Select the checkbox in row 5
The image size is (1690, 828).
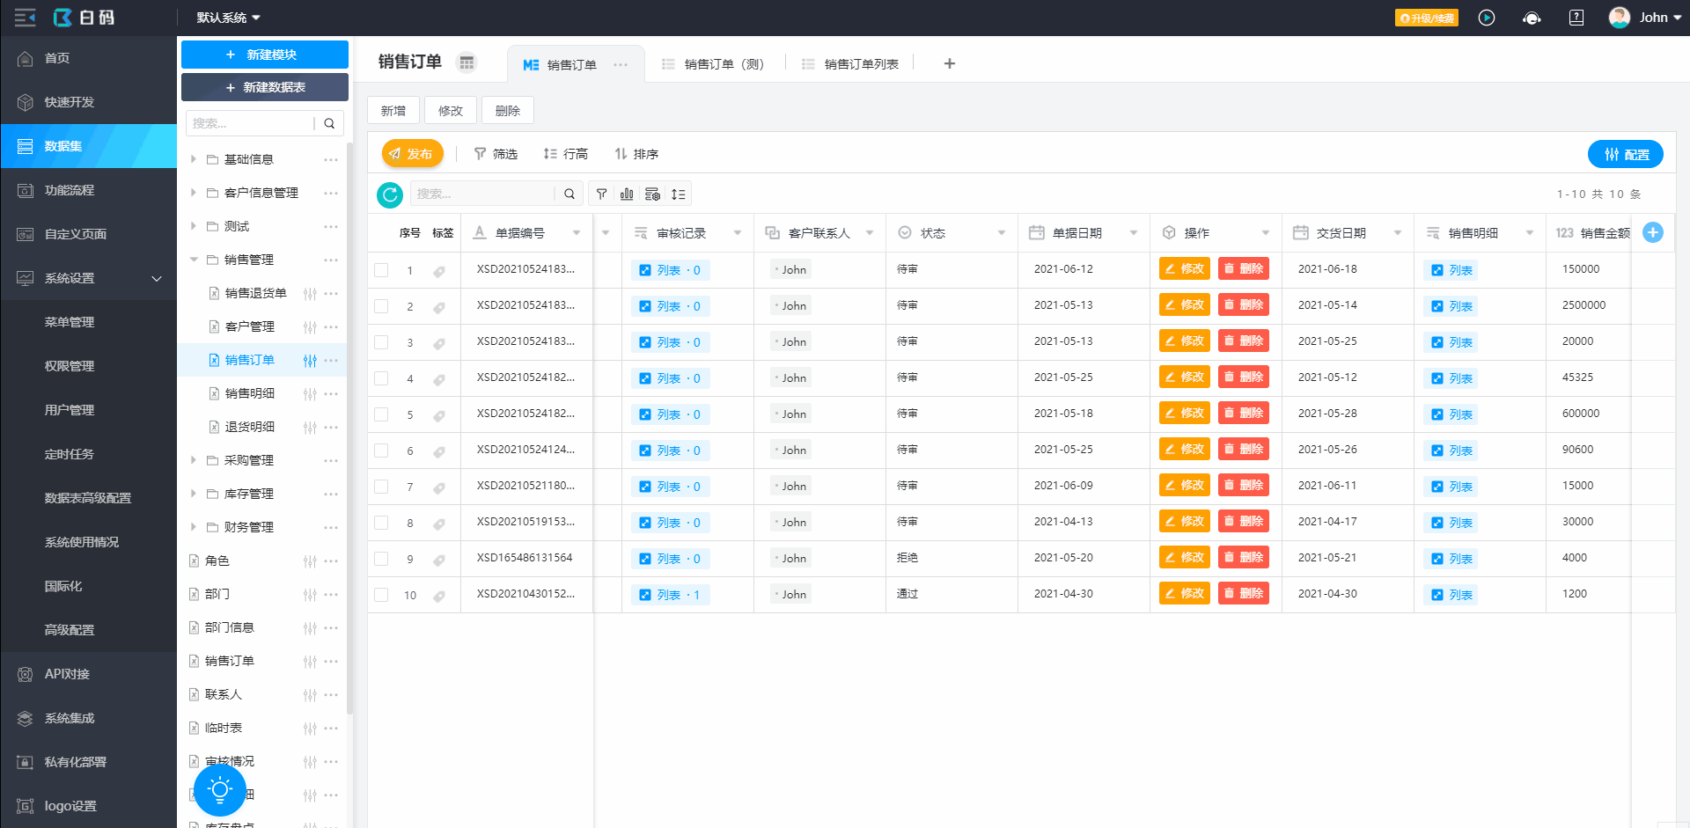coord(381,414)
